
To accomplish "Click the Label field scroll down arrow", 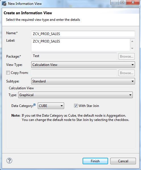I will tap(132, 48).
